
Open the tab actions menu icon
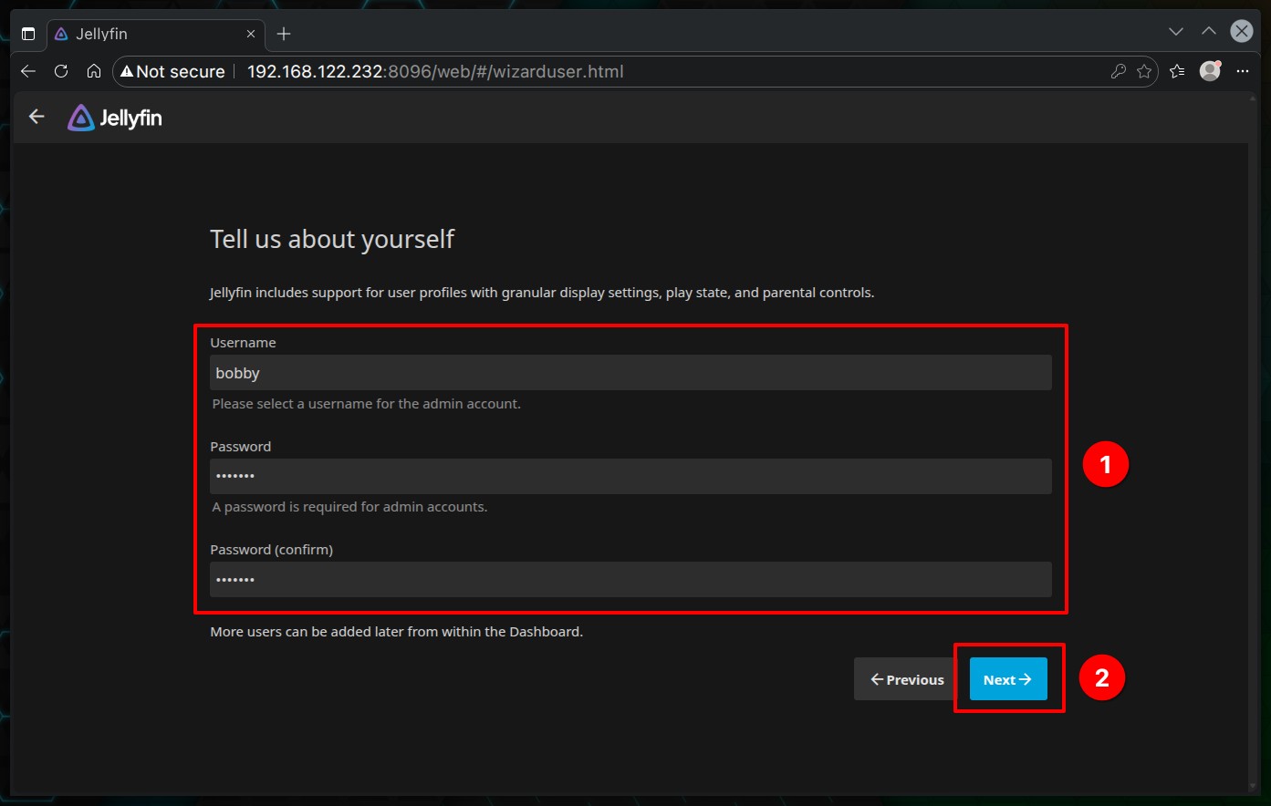(x=28, y=34)
